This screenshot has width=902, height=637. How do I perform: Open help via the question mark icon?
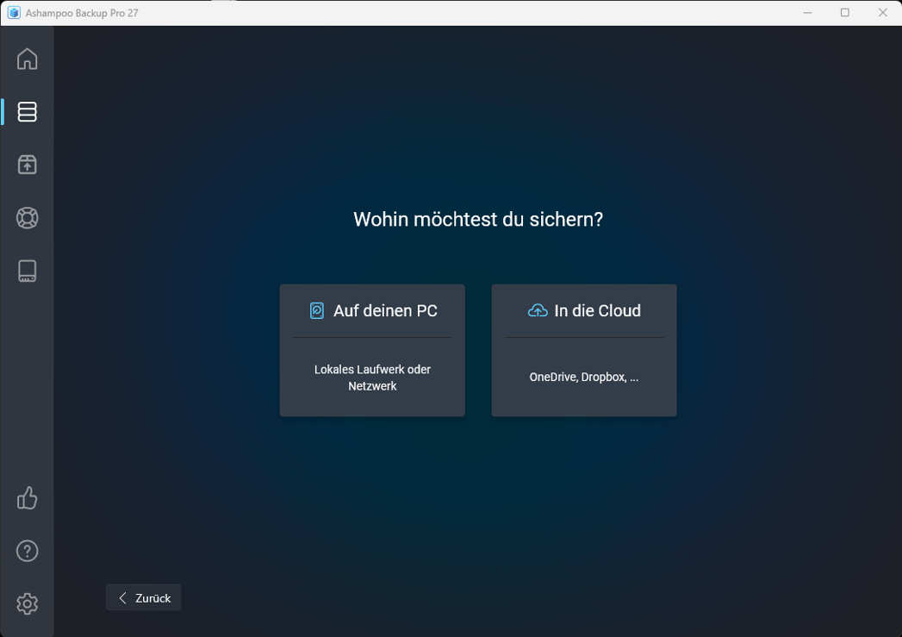tap(27, 551)
